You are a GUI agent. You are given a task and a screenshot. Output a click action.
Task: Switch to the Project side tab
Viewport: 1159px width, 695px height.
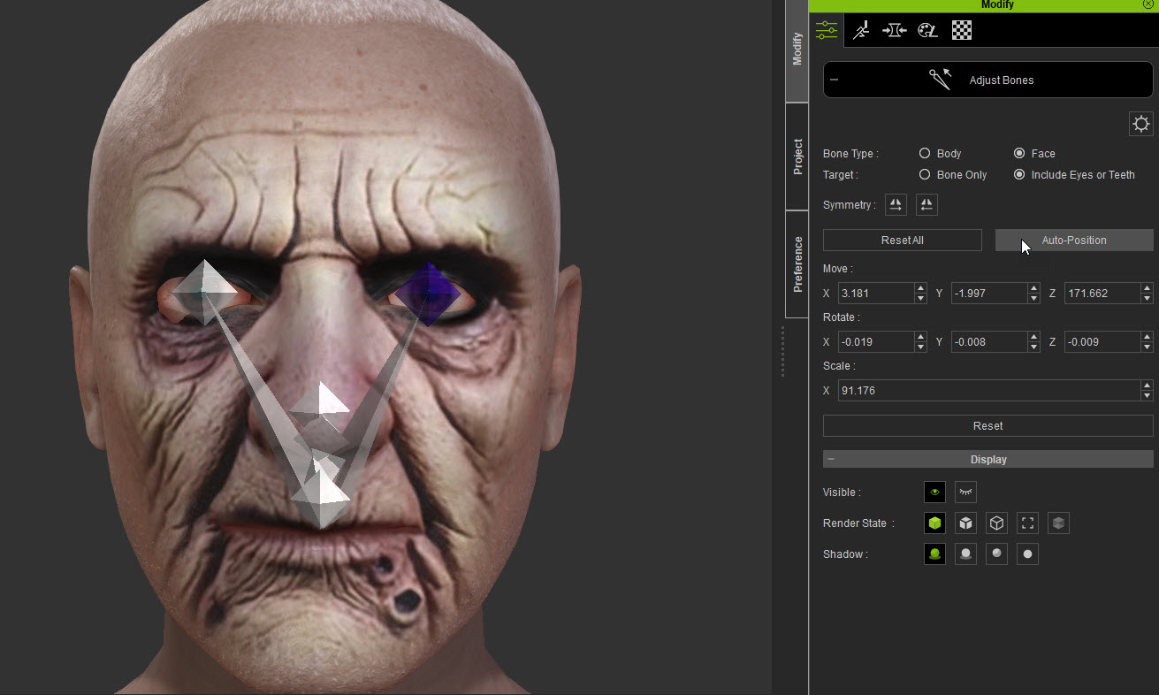pos(797,157)
